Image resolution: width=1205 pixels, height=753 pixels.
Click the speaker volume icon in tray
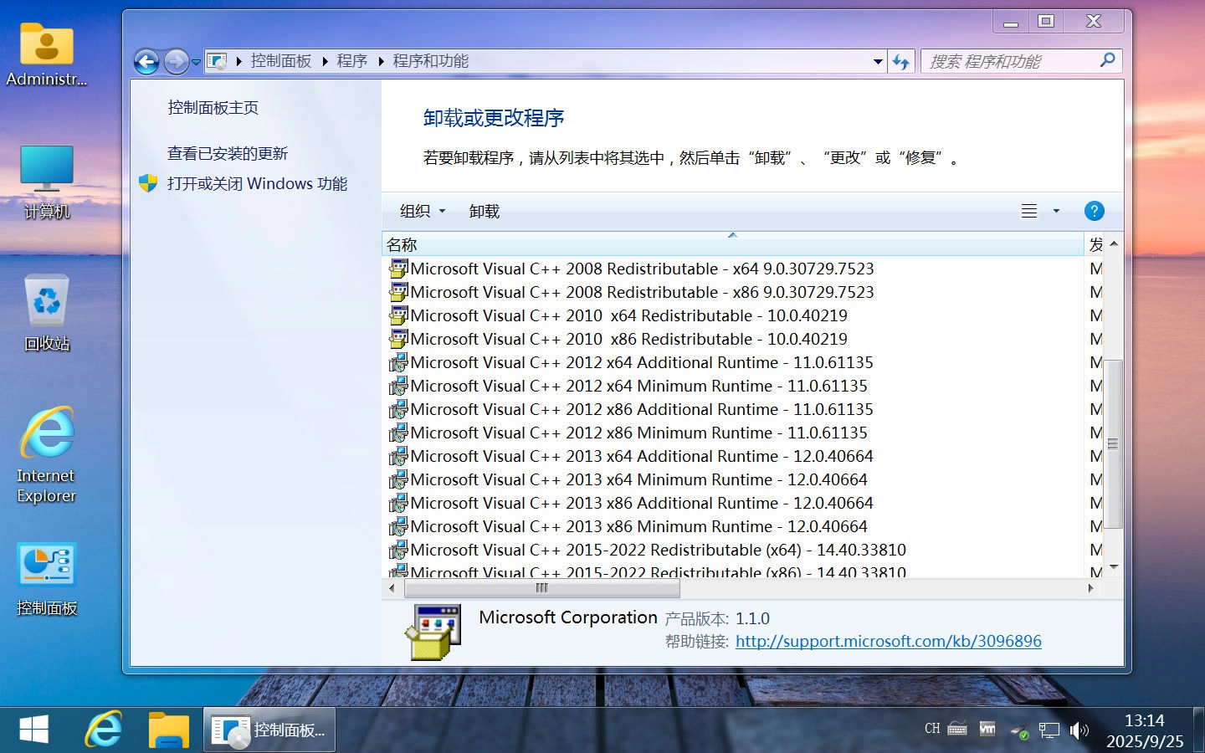[1079, 730]
